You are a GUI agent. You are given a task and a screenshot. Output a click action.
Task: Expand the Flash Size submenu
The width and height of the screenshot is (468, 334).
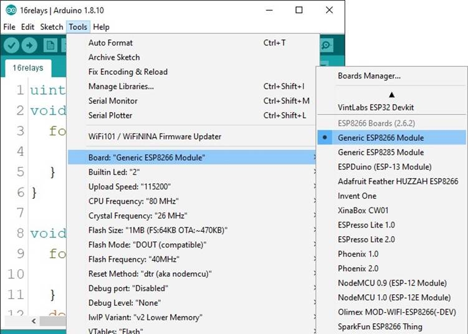tap(191, 231)
